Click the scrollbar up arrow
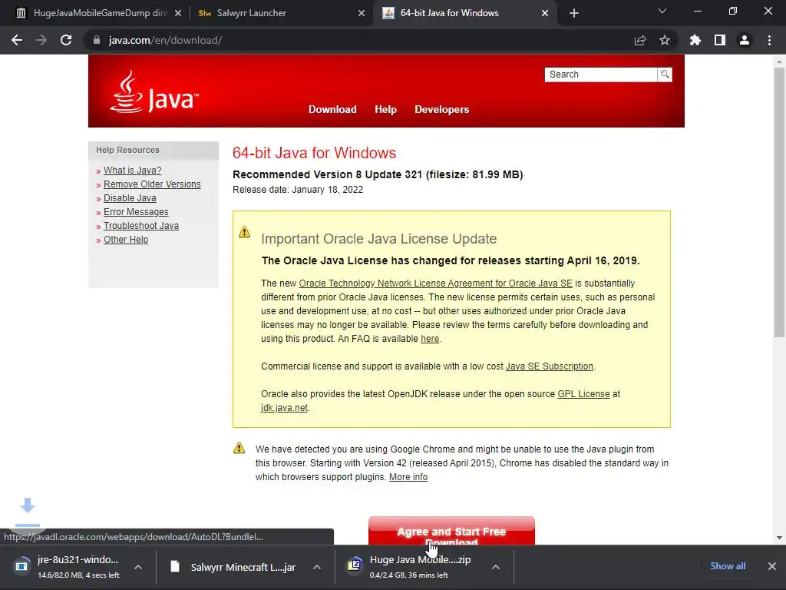786x590 pixels. 779,61
